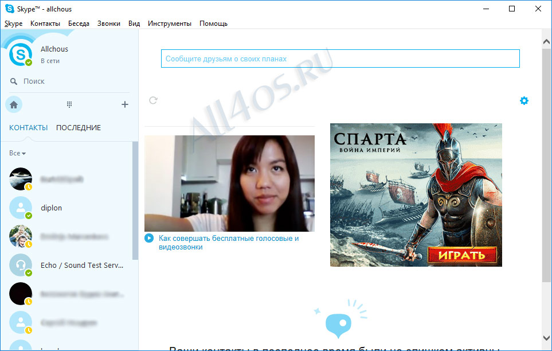Maximize the Skype window
The width and height of the screenshot is (552, 351).
512,9
